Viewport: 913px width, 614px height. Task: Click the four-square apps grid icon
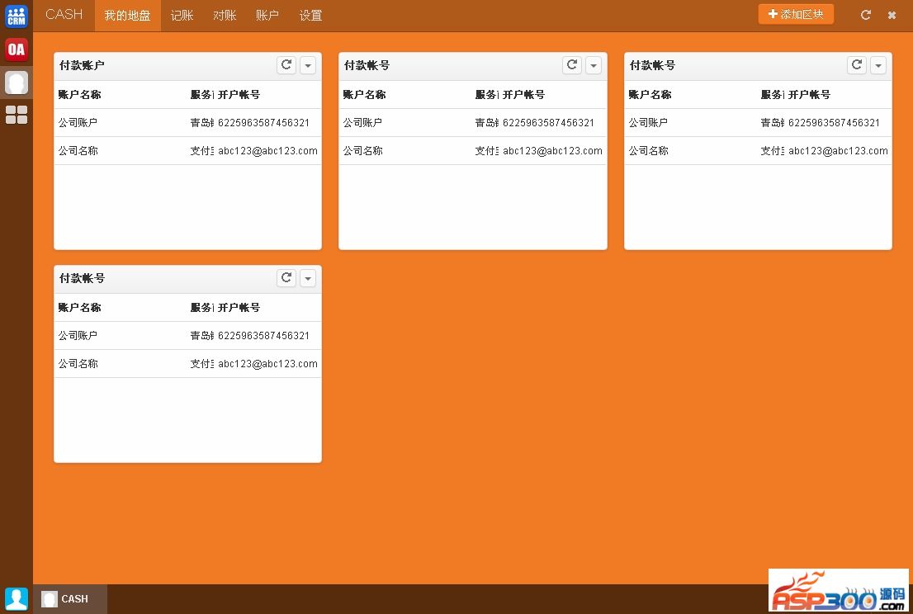17,115
